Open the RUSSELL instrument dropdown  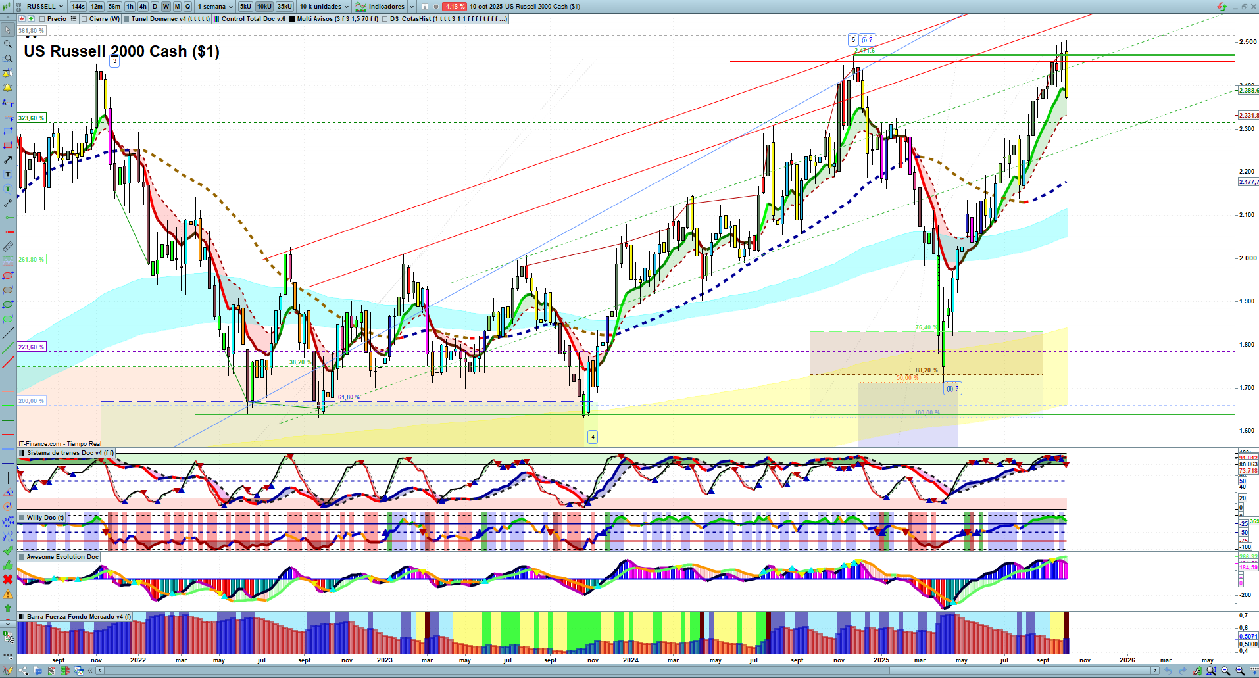(x=44, y=7)
